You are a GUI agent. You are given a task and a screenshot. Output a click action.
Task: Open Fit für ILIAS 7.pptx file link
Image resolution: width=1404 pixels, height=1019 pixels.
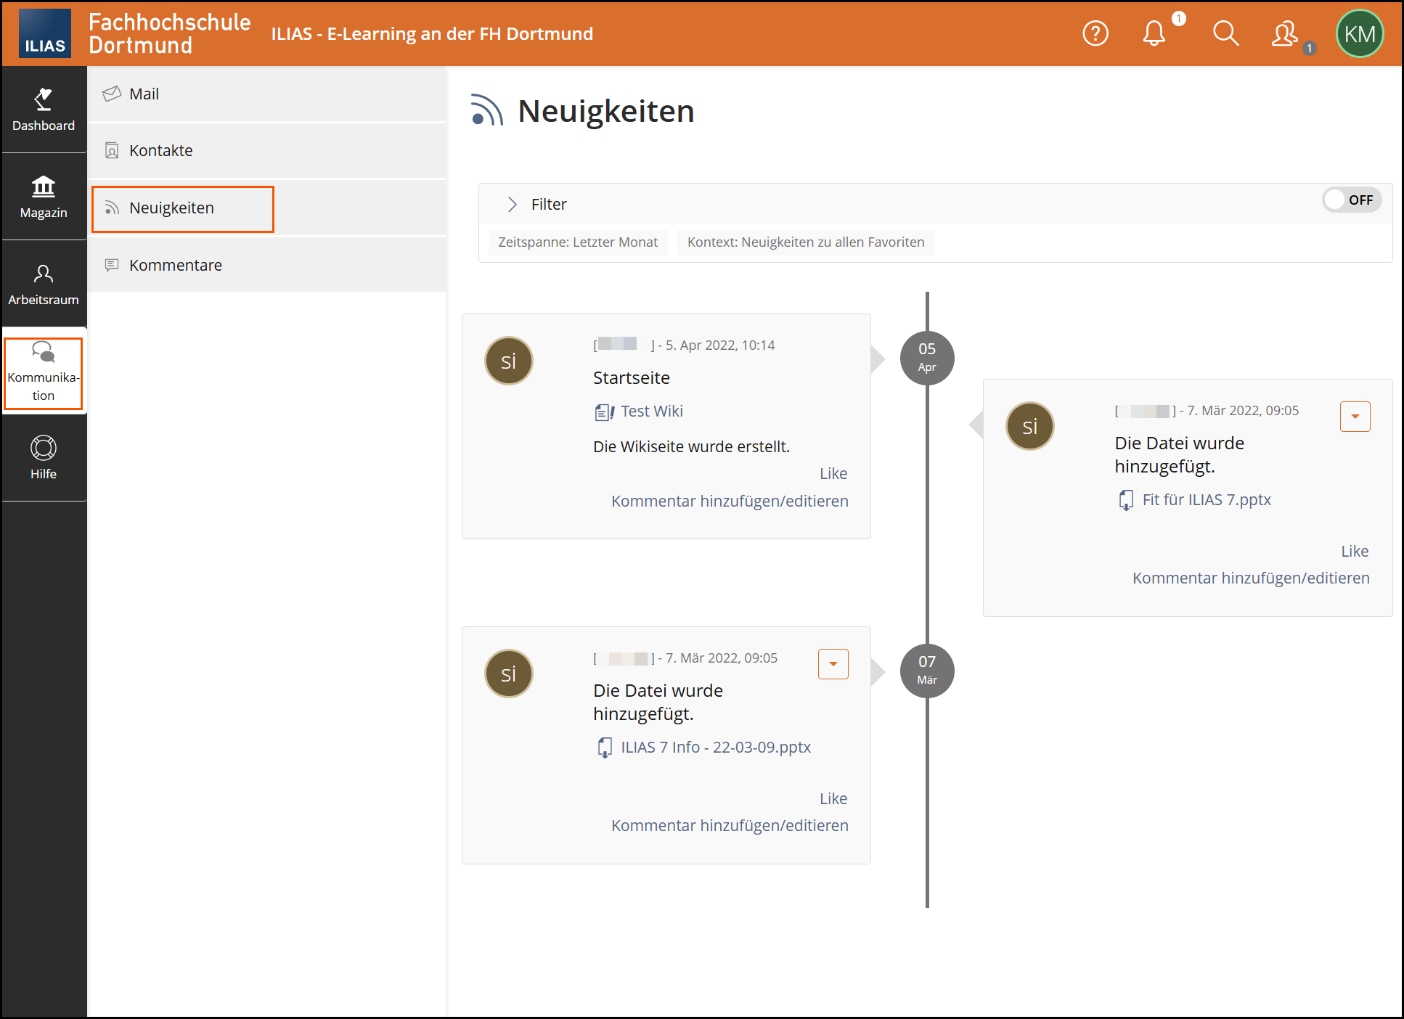(1206, 500)
